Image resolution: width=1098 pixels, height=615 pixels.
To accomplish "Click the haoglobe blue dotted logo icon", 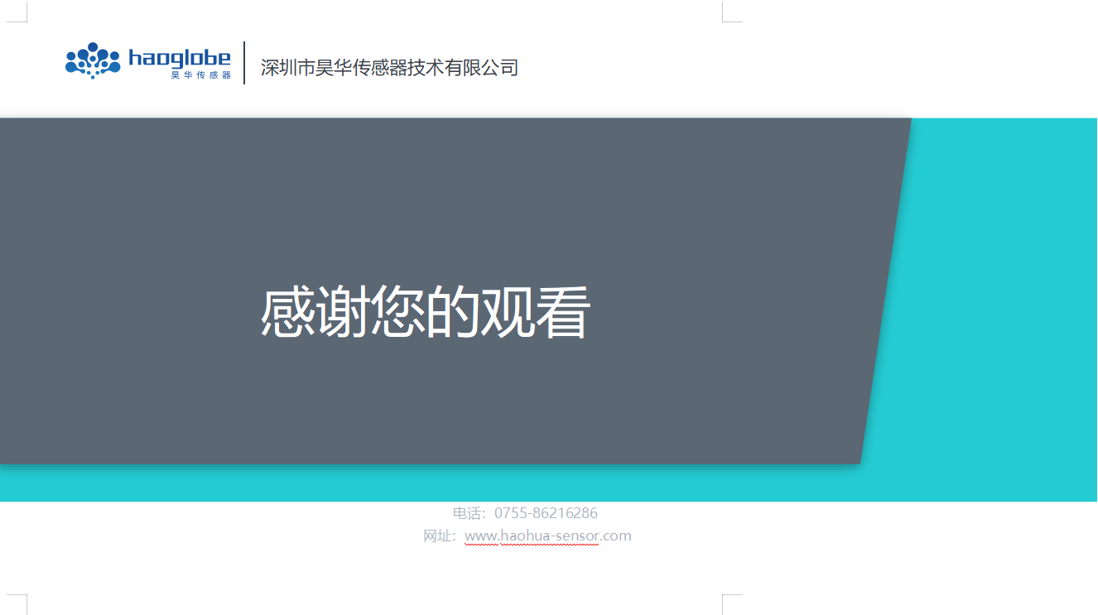I will [x=93, y=61].
